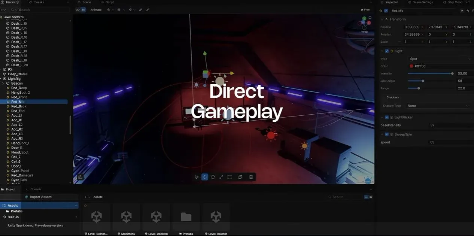
Task: Collapse the Transform section
Action: pos(382,19)
